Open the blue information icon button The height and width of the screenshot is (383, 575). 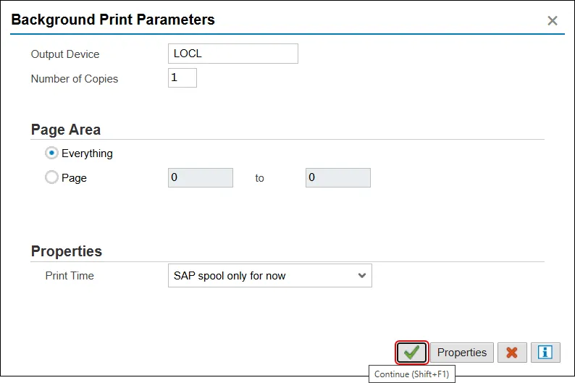[x=545, y=353]
